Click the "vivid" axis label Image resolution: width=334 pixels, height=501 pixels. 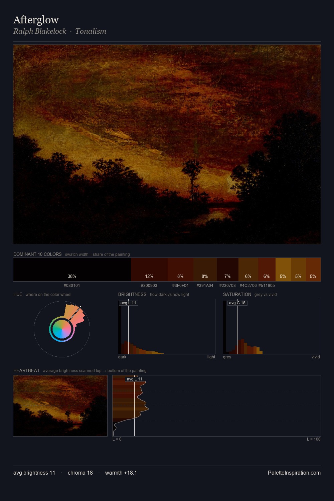point(316,357)
